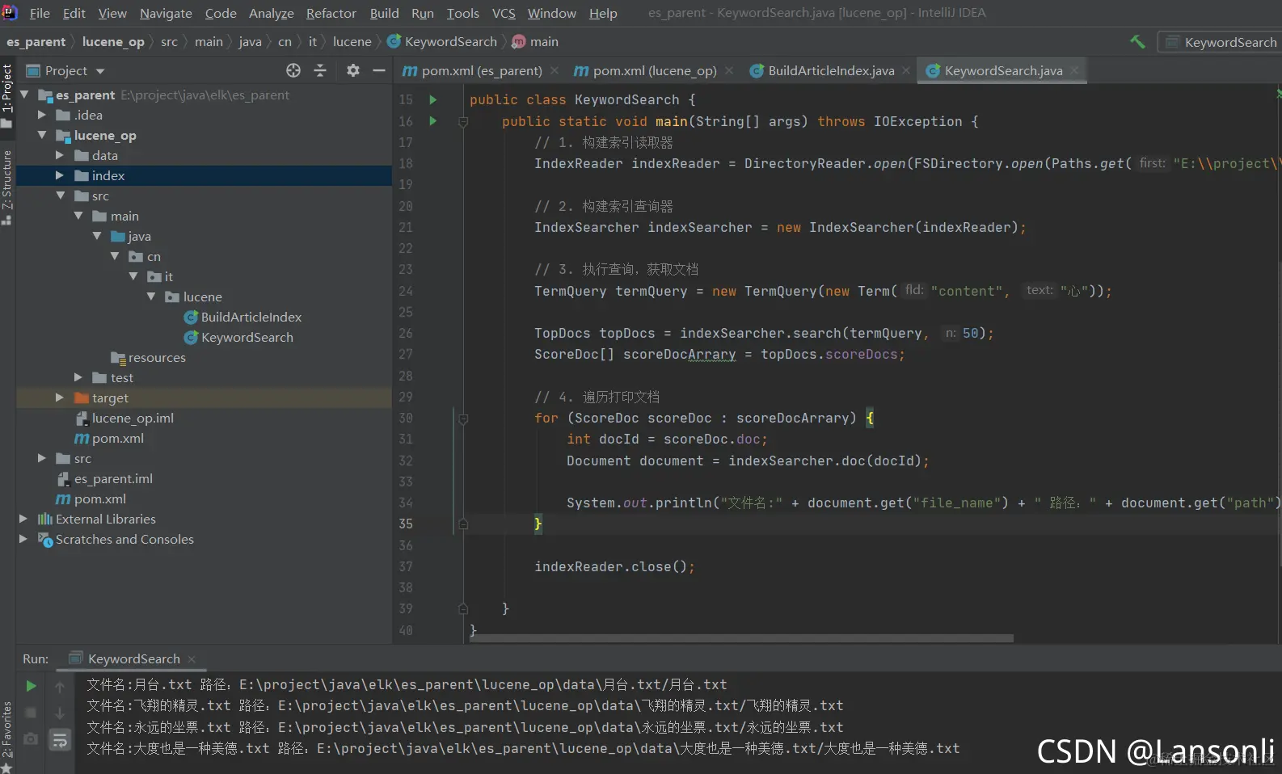Screen dimensions: 1282x774
Task: Expand External Libraries node
Action: [x=24, y=519]
